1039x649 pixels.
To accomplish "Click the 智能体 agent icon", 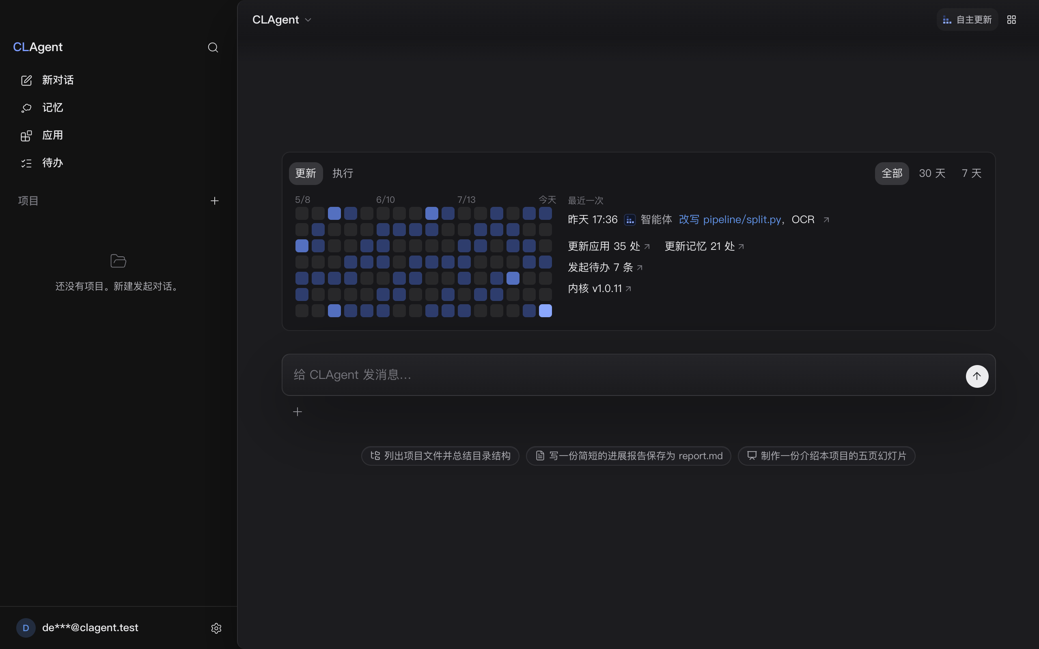I will click(x=629, y=220).
